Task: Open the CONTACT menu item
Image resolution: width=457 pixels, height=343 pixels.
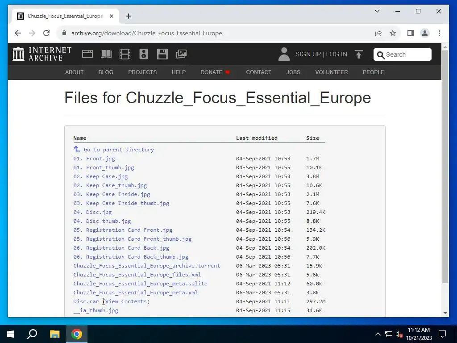Action: coord(258,72)
